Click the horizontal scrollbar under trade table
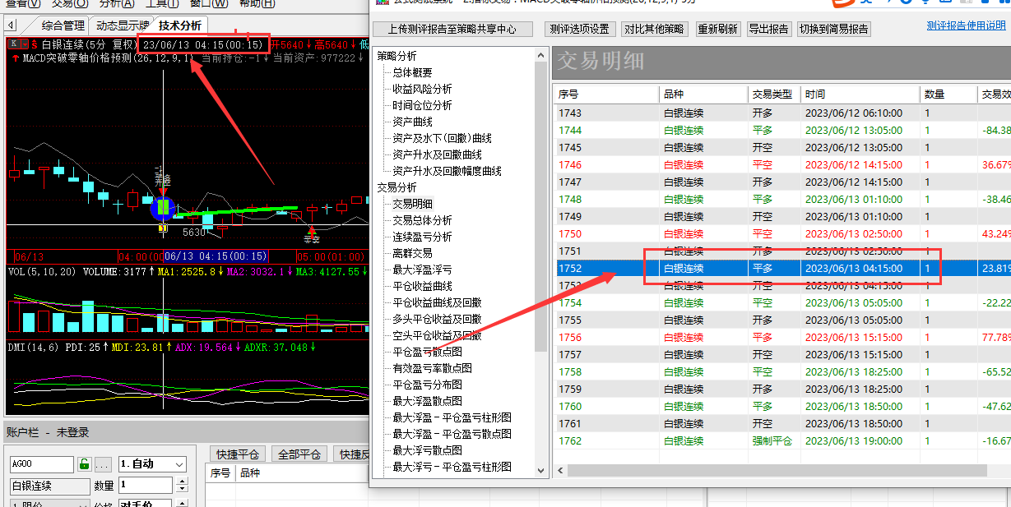This screenshot has height=507, width=1011. [x=773, y=471]
